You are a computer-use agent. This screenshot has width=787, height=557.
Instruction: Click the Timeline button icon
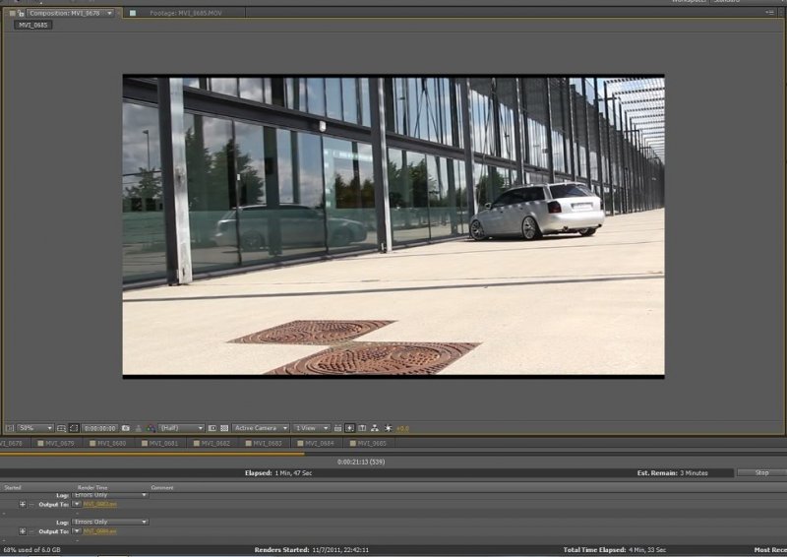[363, 429]
